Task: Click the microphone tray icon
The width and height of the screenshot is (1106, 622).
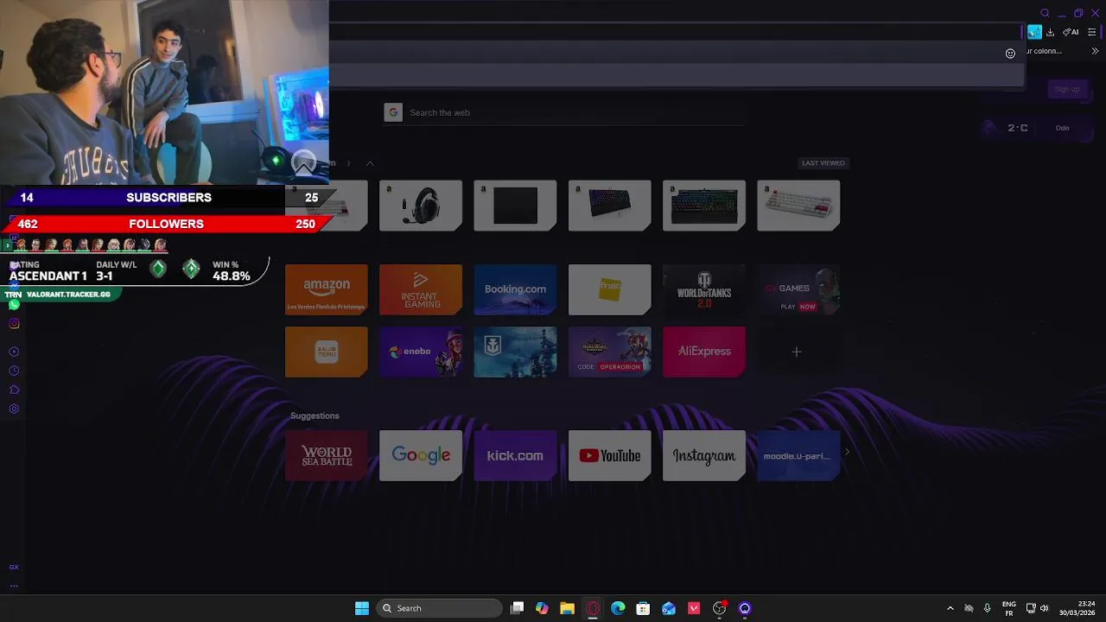Action: (988, 608)
